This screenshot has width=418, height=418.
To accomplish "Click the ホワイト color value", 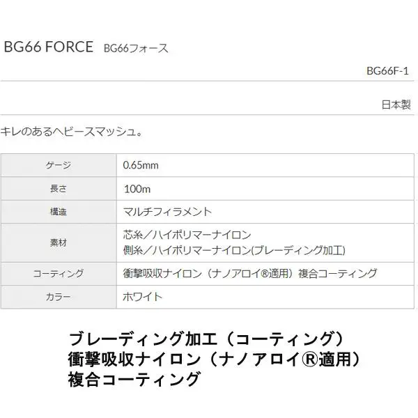I will click(142, 297).
